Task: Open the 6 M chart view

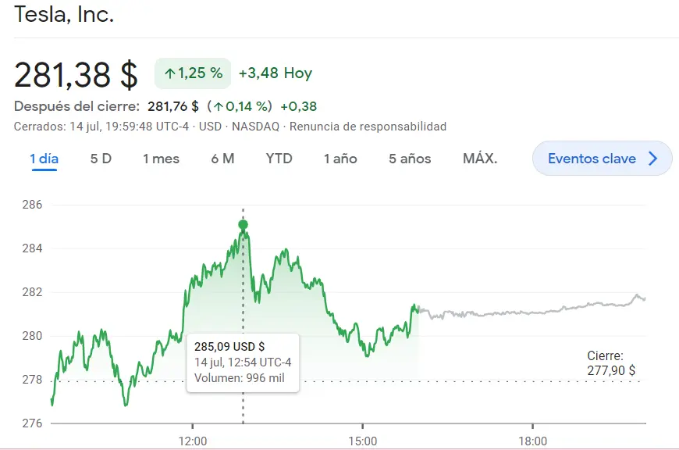Action: coord(222,158)
